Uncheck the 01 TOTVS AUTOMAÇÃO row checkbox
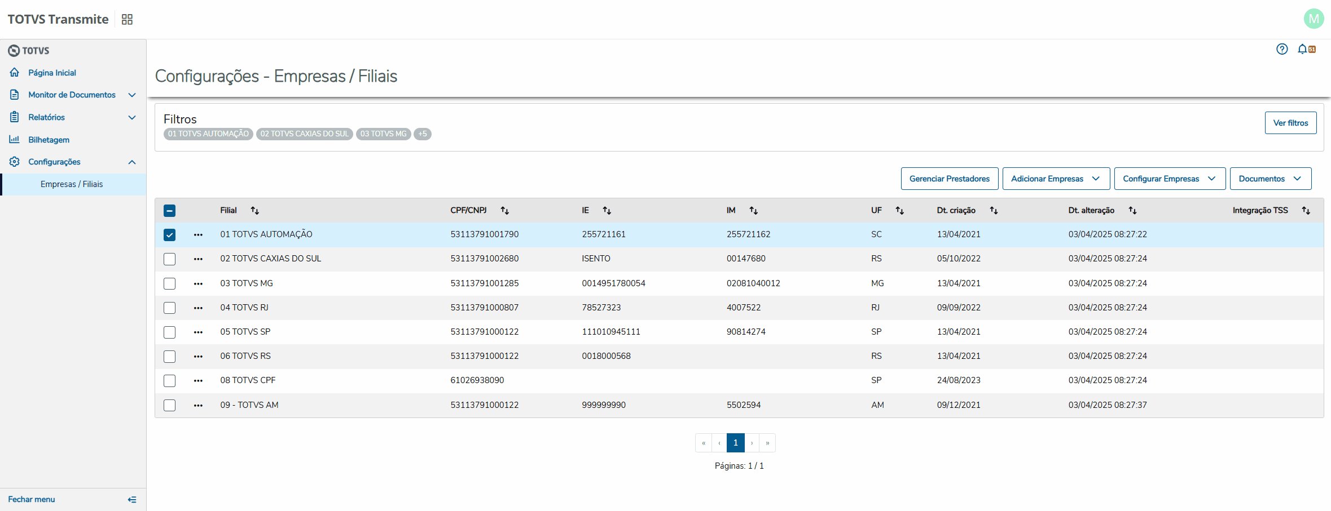The height and width of the screenshot is (511, 1331). click(x=169, y=234)
